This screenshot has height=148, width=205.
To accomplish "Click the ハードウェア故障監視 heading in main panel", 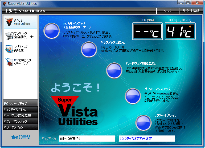I will point(141,63).
